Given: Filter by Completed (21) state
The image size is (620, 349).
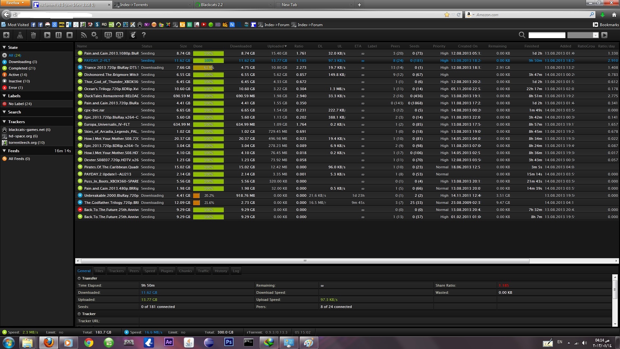Looking at the screenshot, I should [x=22, y=68].
